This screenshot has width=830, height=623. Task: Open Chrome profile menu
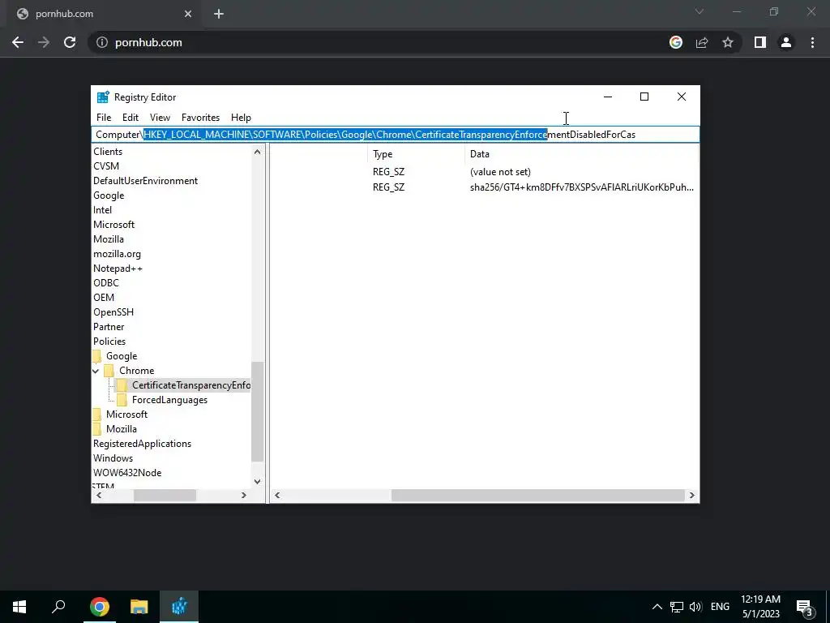(x=786, y=42)
